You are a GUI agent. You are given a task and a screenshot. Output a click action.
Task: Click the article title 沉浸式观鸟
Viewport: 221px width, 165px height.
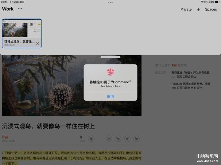tap(48, 126)
